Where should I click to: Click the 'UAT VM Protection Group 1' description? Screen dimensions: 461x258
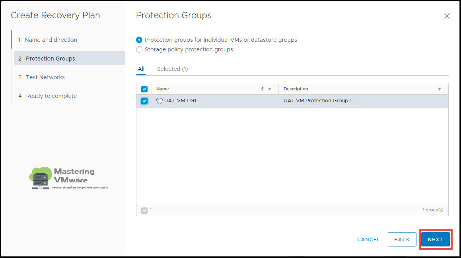pos(317,101)
